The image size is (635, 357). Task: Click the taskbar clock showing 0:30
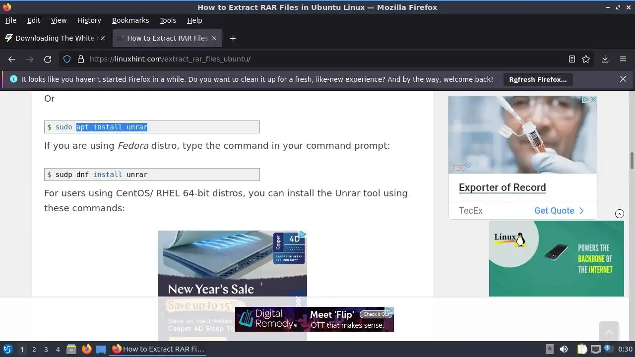click(x=625, y=349)
